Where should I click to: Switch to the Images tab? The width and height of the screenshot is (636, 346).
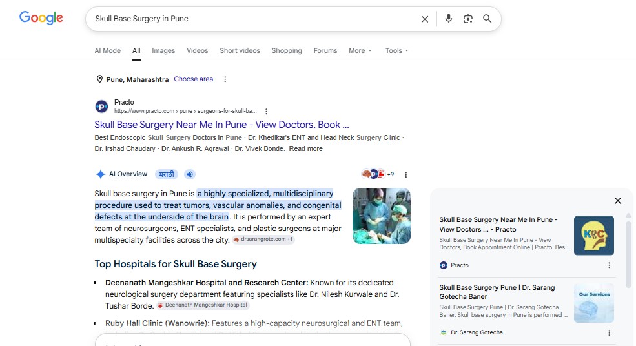click(163, 51)
